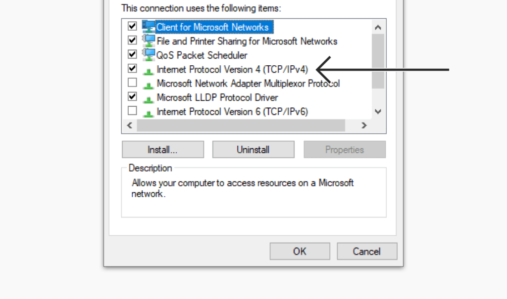Enable Internet Protocol Version 6
This screenshot has width=507, height=299.
[132, 111]
